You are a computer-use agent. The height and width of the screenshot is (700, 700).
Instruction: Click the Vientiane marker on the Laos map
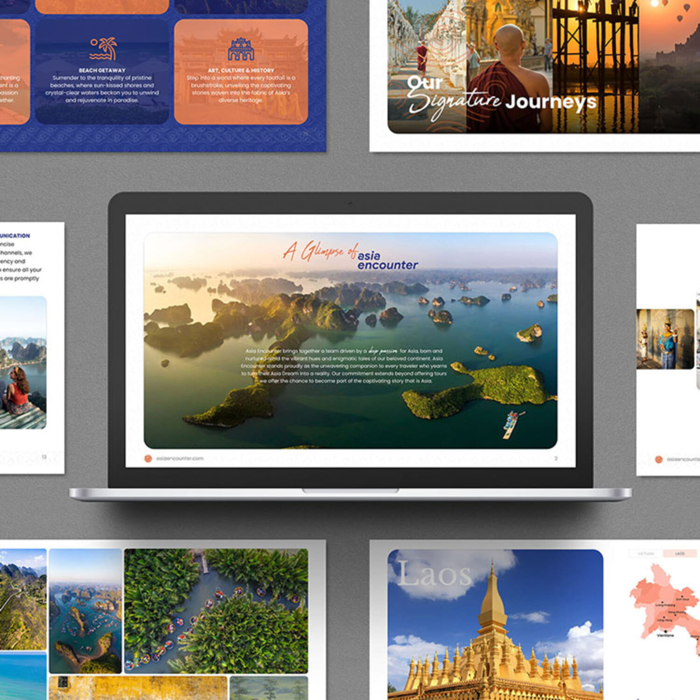[665, 631]
